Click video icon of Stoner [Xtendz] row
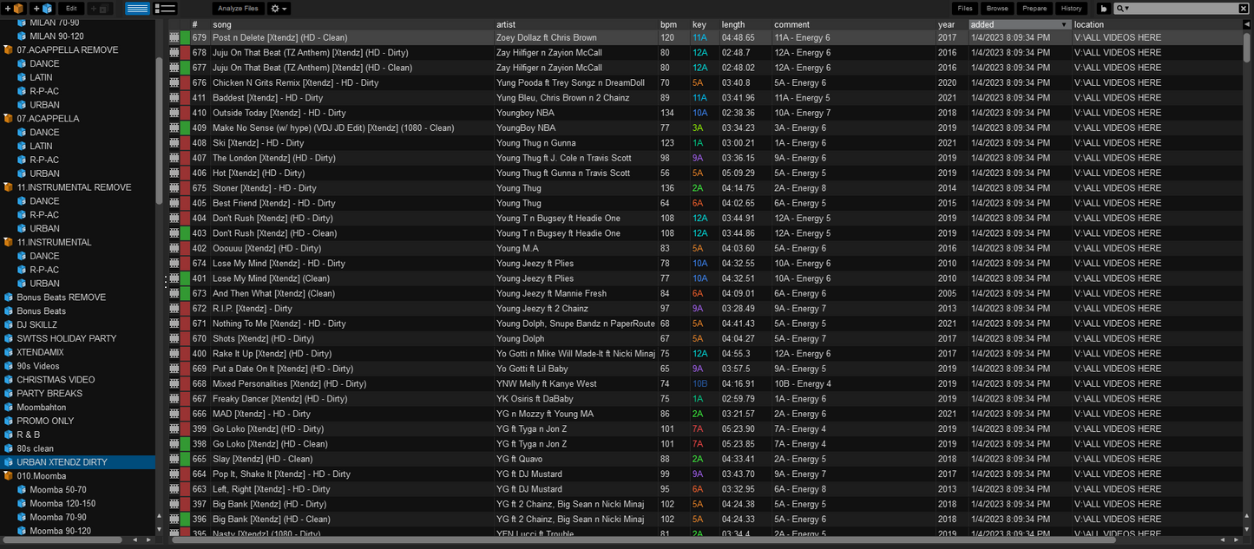The width and height of the screenshot is (1254, 549). [x=174, y=188]
